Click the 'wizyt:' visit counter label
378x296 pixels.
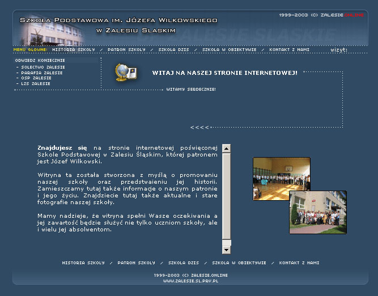point(339,50)
